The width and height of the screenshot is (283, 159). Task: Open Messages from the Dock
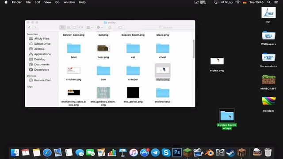click(80, 152)
